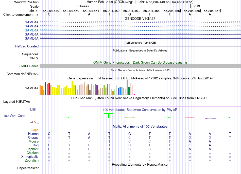Click the 4.88 PhyloP upper limit
Screen dimensions: 241x174
(32, 110)
